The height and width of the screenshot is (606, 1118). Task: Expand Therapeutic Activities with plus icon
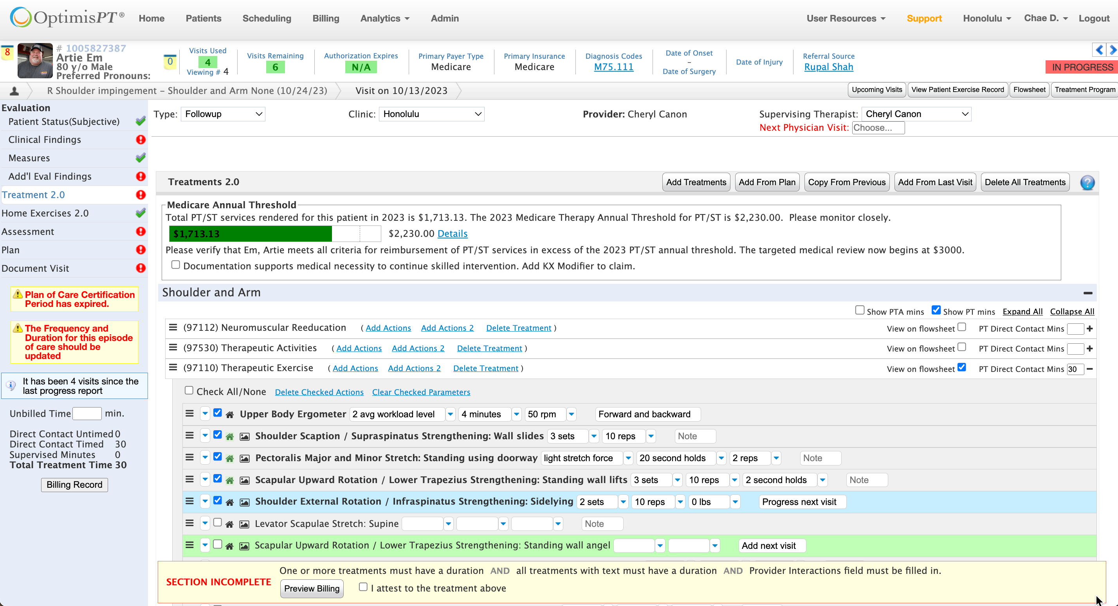[x=1089, y=348]
